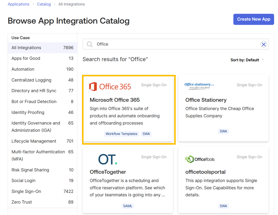Click the OfficeTogether OT logo

(x=108, y=159)
